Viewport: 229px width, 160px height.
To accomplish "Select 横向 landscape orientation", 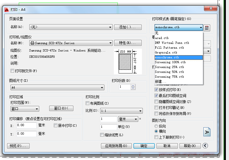I will click(x=156, y=131).
